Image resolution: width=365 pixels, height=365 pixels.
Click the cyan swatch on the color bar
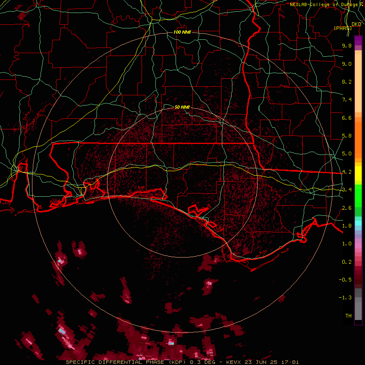coord(358,223)
